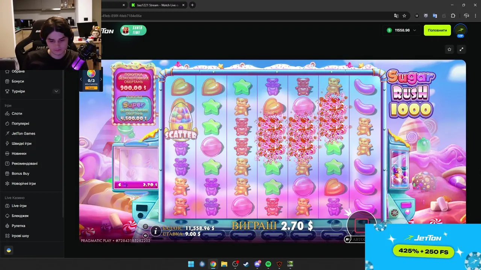Open a new browser tab
The height and width of the screenshot is (270, 481).
pos(192,5)
